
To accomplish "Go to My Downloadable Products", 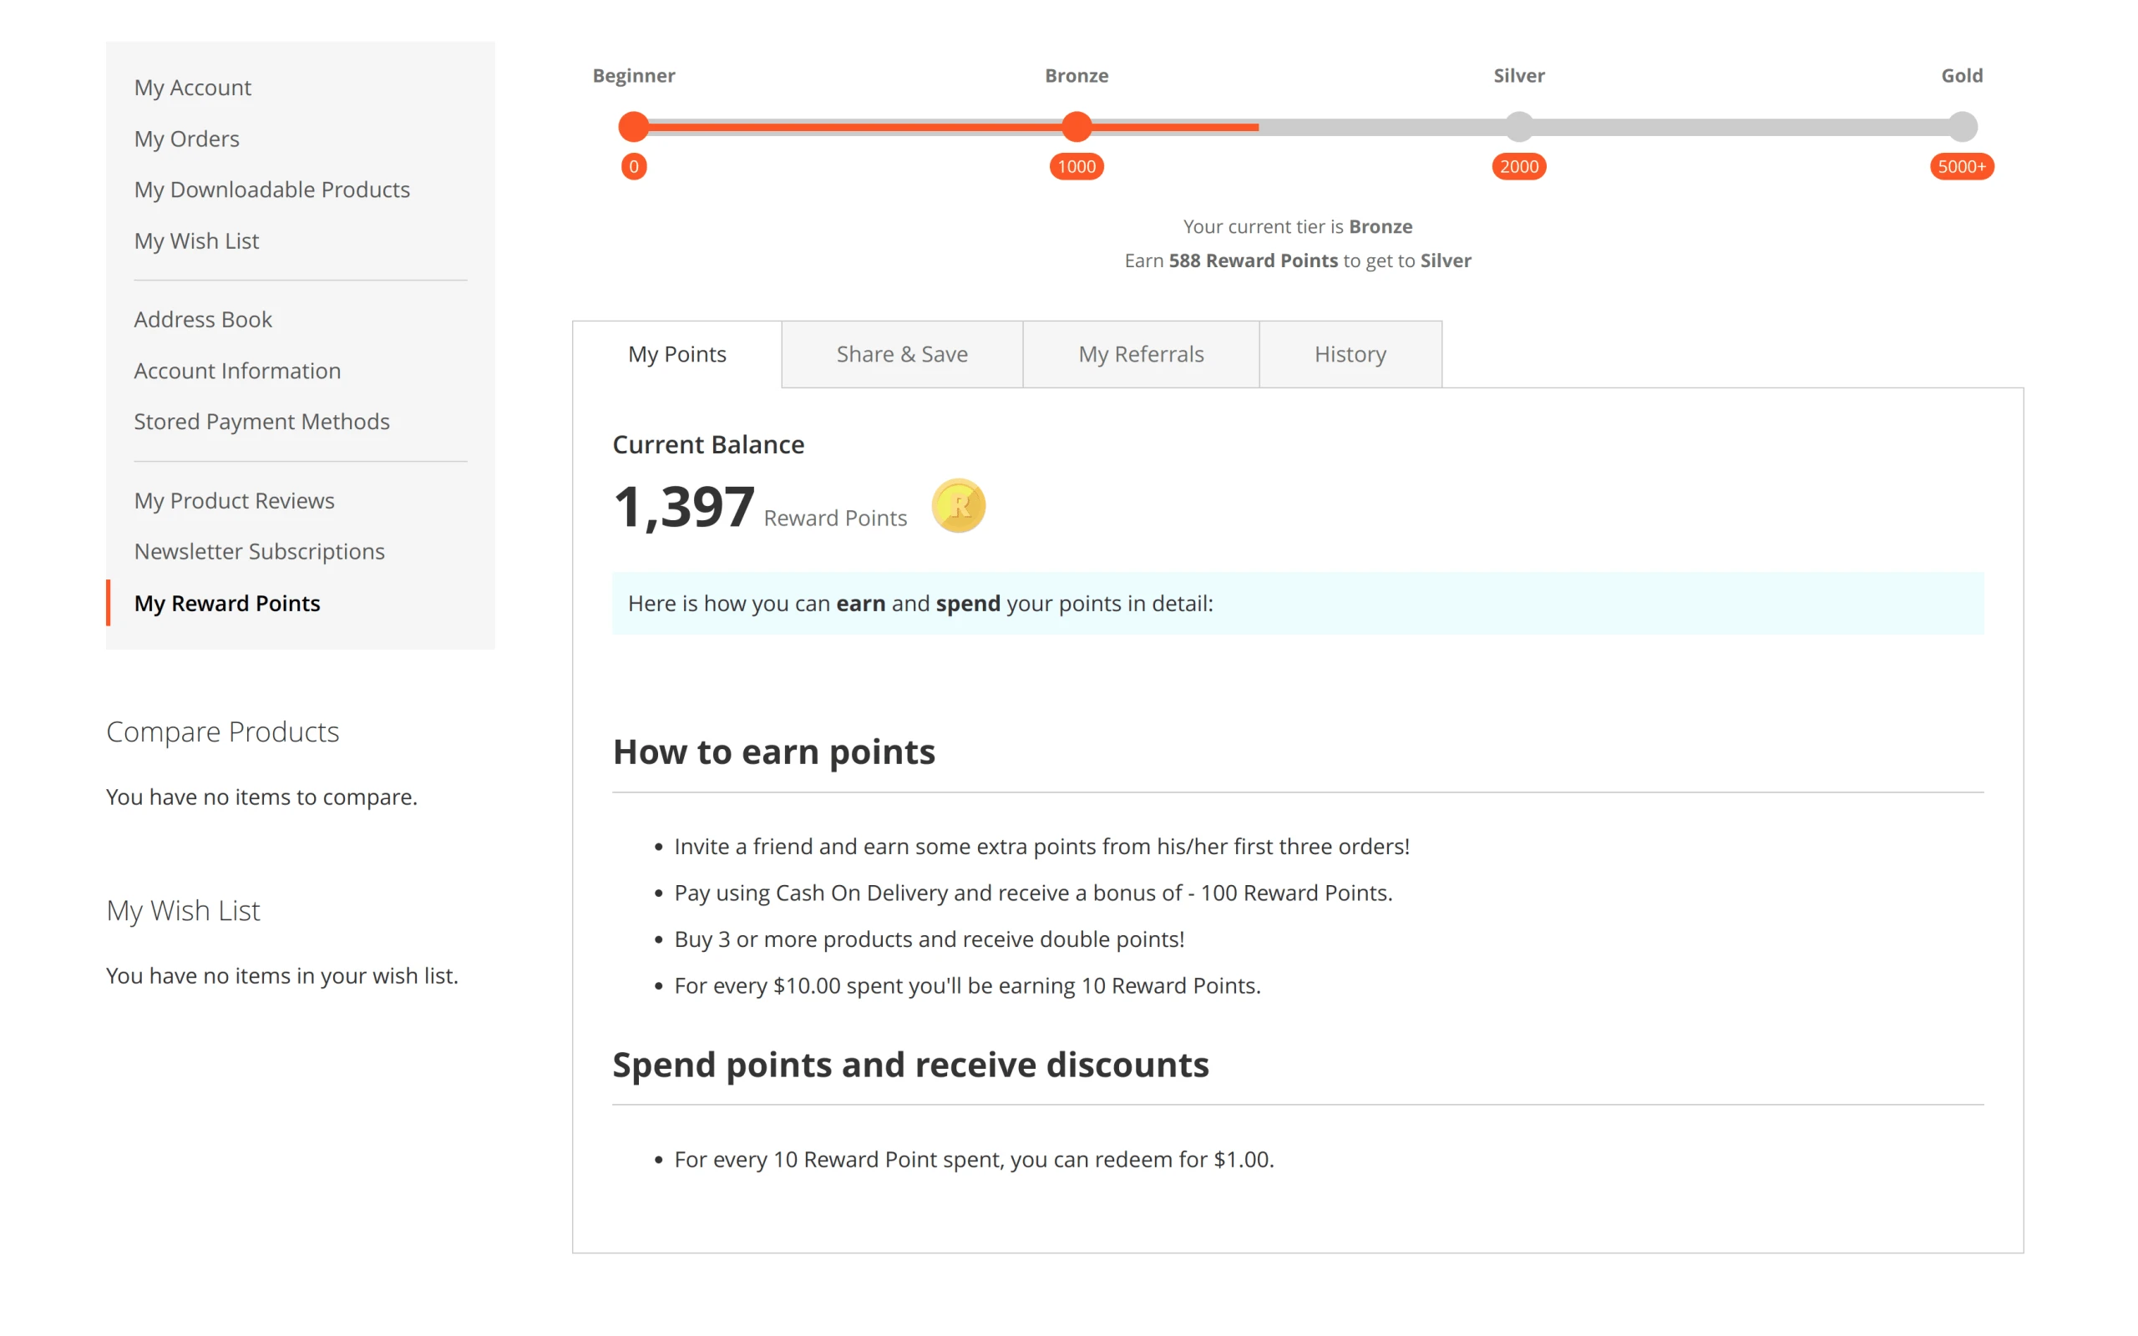I will click(272, 189).
